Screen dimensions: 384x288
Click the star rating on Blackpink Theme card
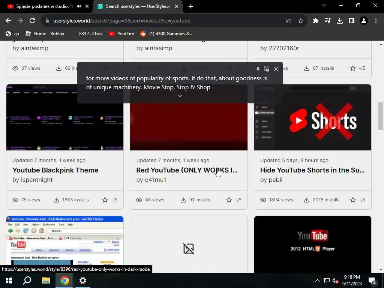point(110,200)
